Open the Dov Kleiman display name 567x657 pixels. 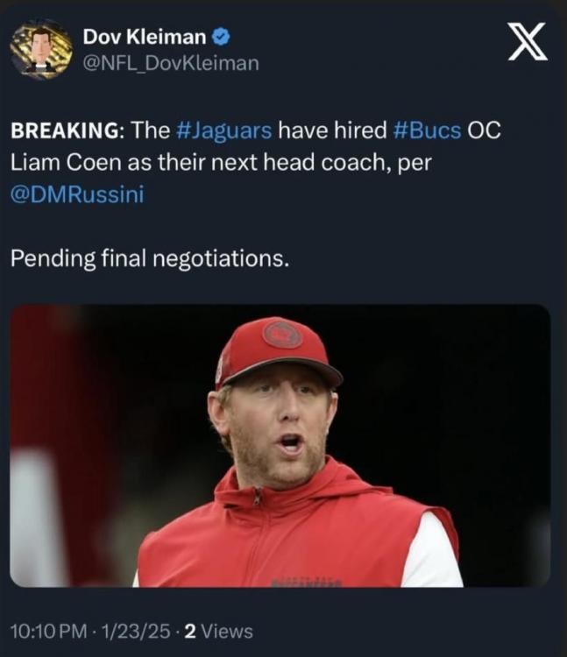[x=145, y=37]
